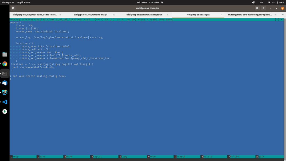Click the Save button in mcedit footer
286x161 pixels.
point(42,156)
